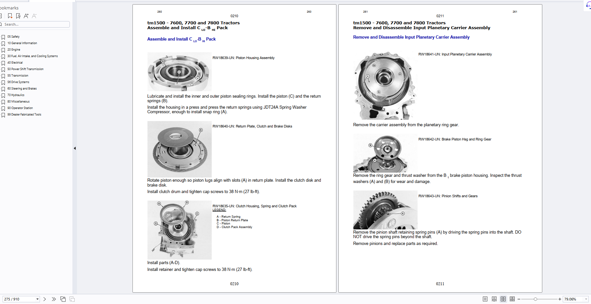
Task: Open the 70 Hydraulics bookmark
Action: click(16, 95)
